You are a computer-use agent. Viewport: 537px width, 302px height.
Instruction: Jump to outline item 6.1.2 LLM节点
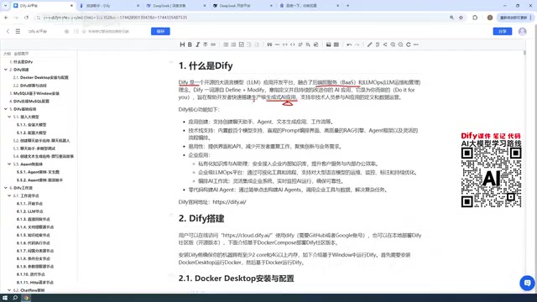(29, 211)
